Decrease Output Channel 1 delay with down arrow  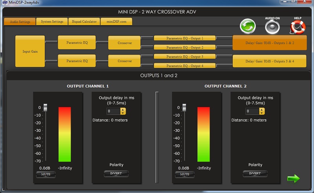pyautogui.click(x=123, y=113)
